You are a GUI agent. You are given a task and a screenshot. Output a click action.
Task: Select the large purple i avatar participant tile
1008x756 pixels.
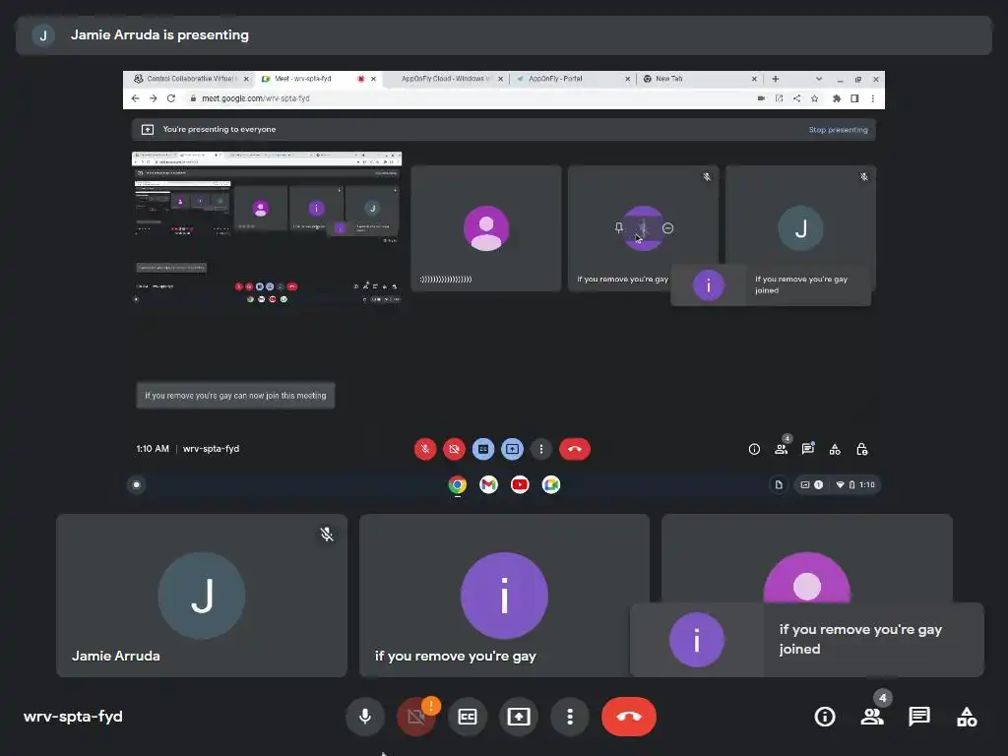point(504,596)
